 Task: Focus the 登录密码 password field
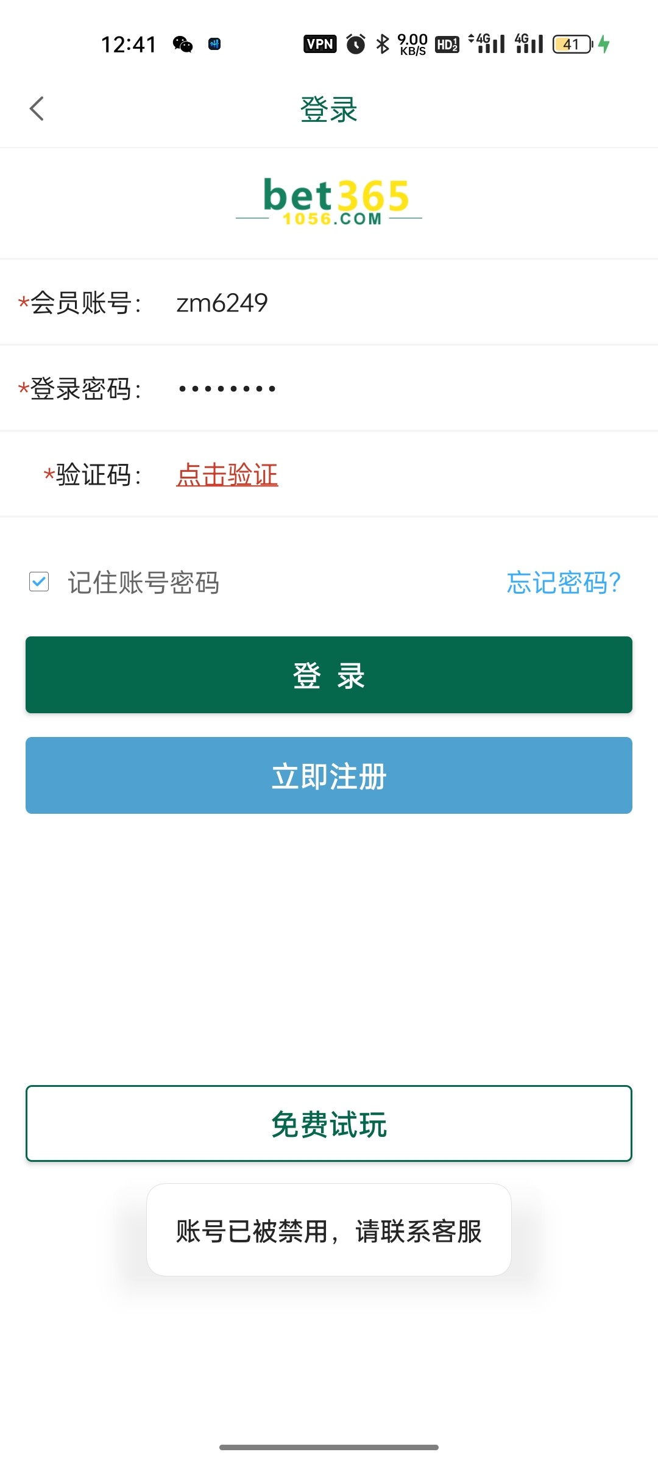(396, 388)
